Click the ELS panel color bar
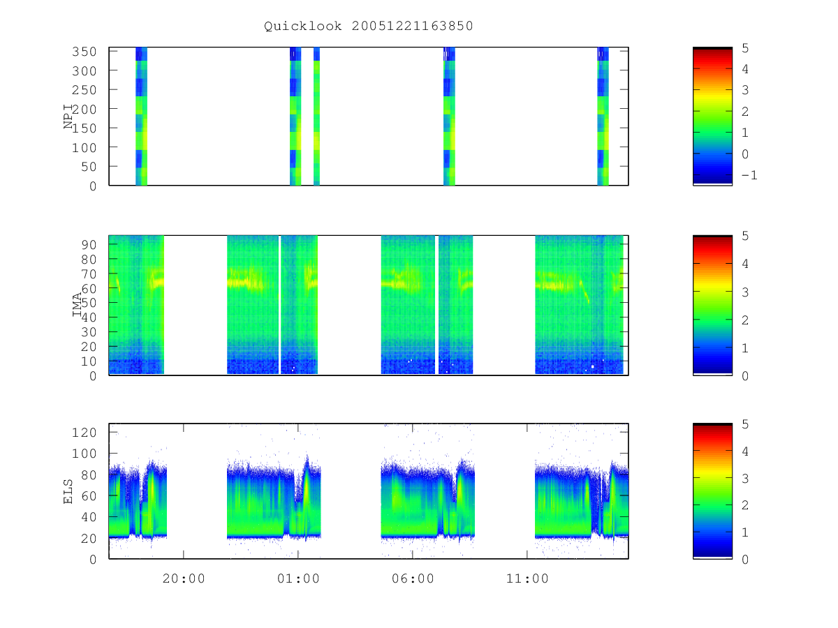838x628 pixels. coord(712,491)
